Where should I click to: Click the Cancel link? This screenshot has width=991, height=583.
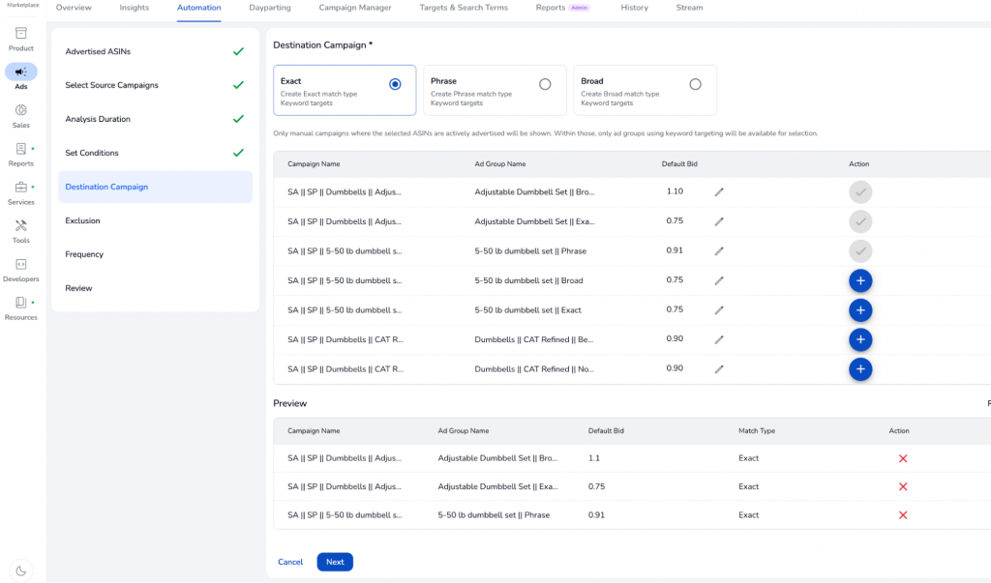290,562
